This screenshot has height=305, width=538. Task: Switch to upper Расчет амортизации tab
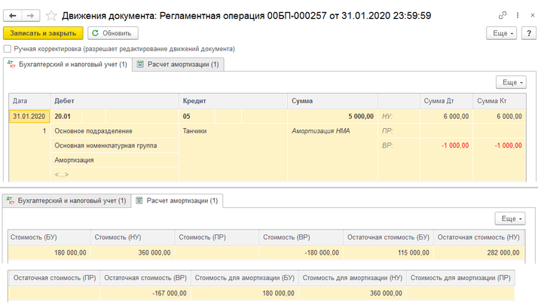pos(178,65)
